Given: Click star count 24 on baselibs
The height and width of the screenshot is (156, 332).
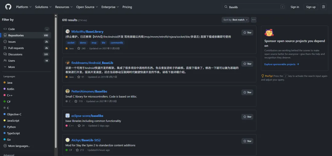Looking at the screenshot, I should [81, 126].
